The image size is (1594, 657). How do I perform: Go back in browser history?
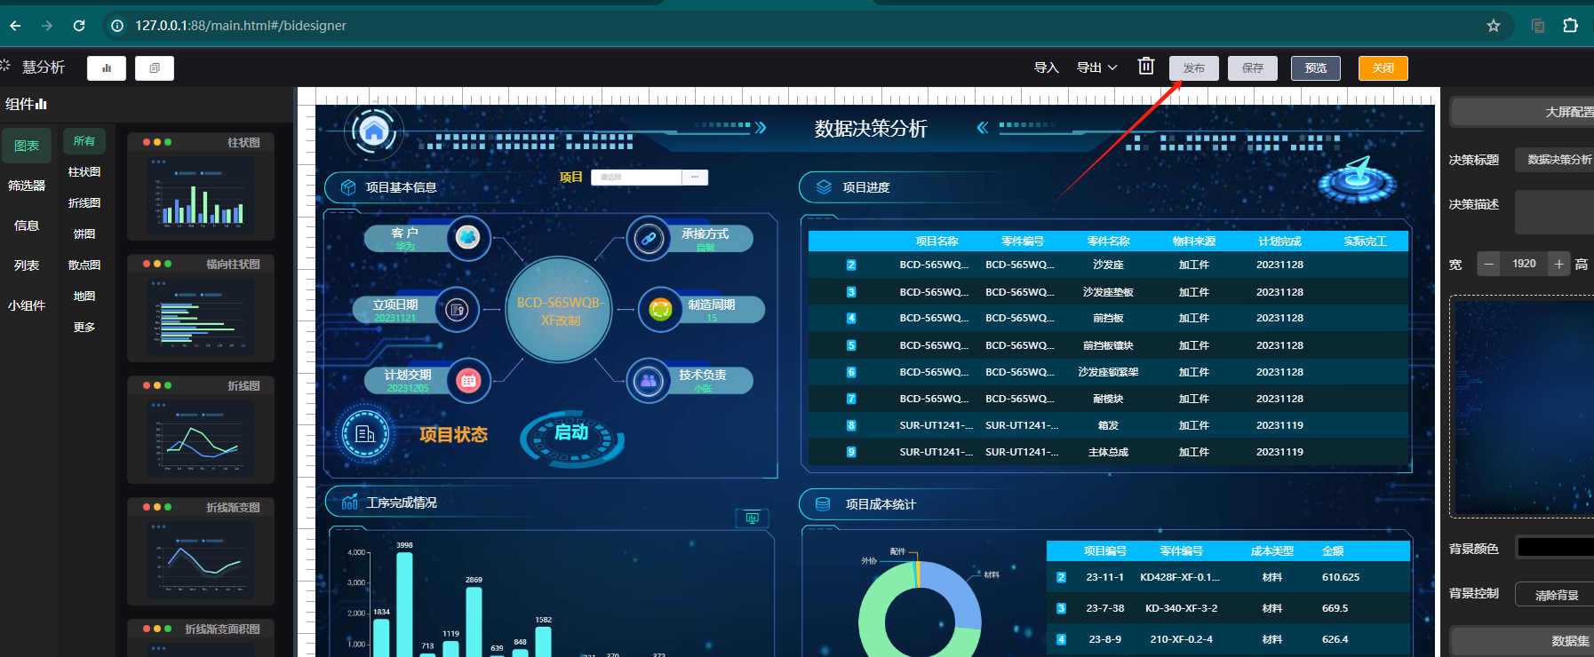(x=15, y=26)
